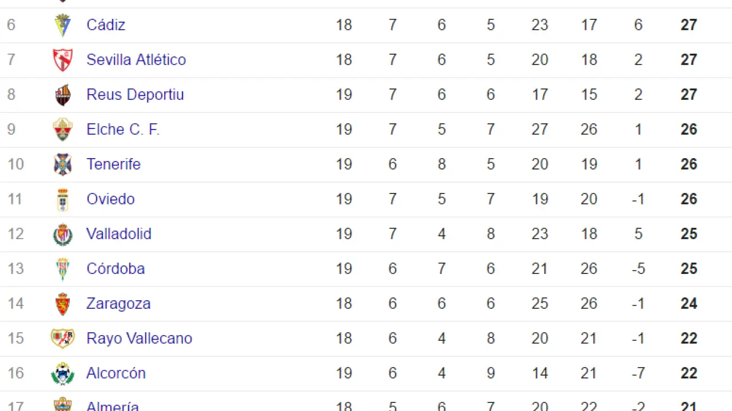
Task: Click the Sevilla Atlético crest icon
Action: point(62,60)
